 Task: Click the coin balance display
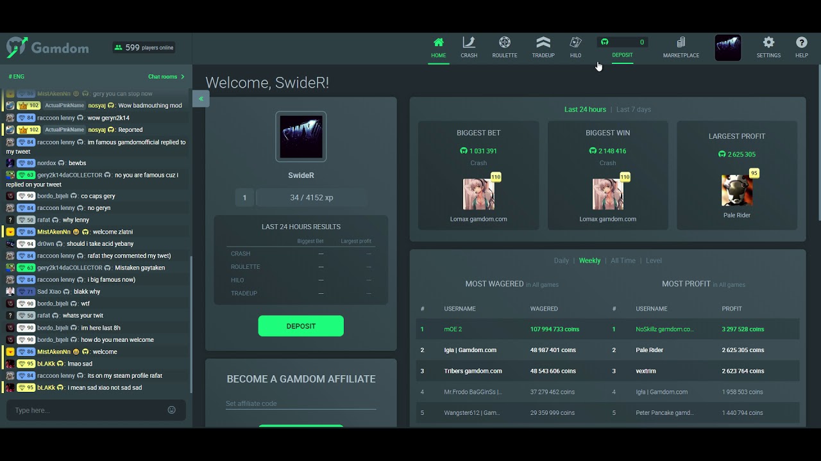(622, 42)
